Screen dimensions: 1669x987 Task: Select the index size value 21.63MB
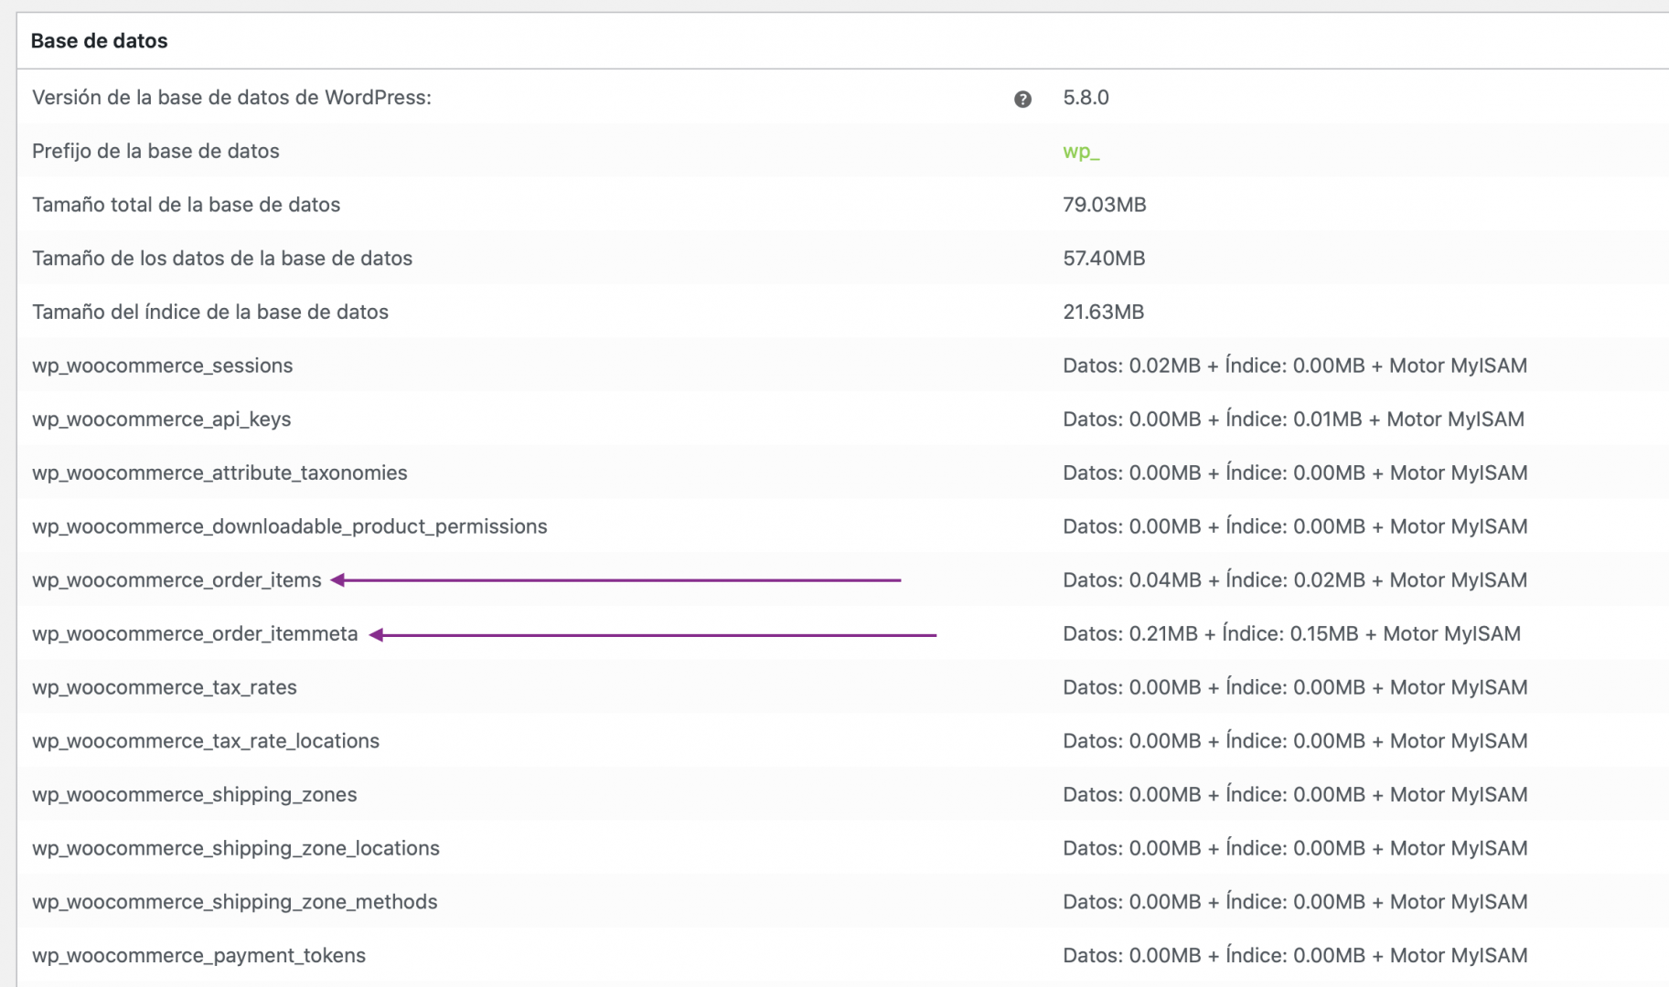pos(1103,312)
